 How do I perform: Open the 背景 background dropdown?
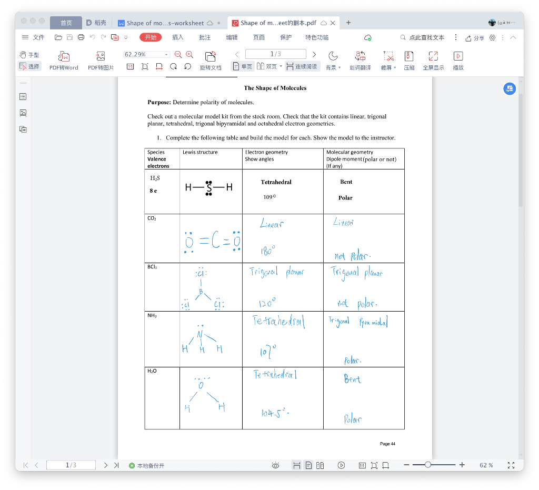(333, 61)
